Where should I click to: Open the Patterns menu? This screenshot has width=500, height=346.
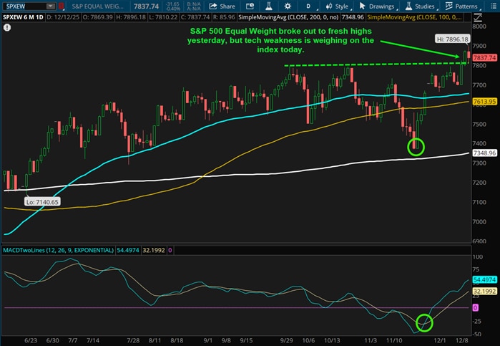tap(462, 6)
